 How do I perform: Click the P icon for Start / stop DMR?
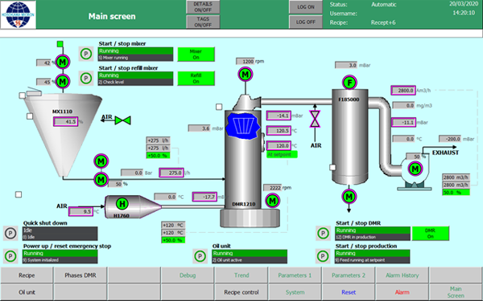click(323, 234)
